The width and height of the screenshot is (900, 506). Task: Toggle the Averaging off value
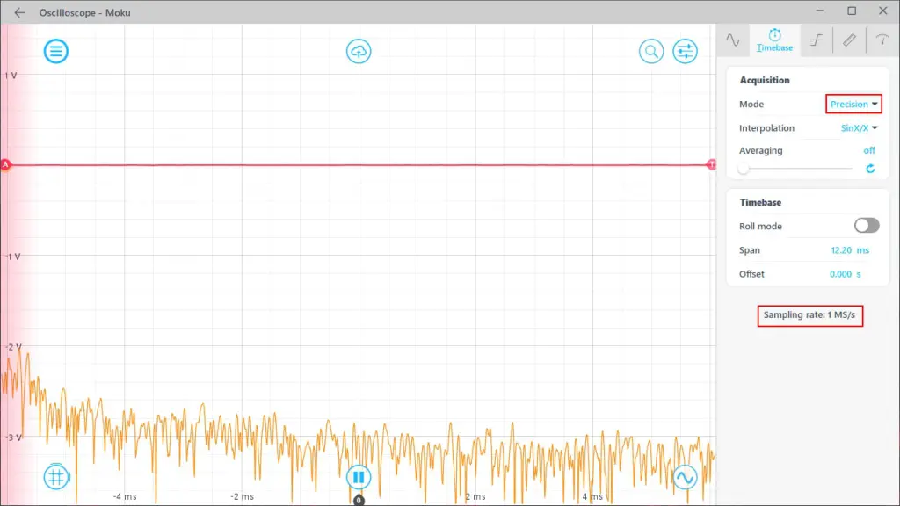click(x=868, y=150)
